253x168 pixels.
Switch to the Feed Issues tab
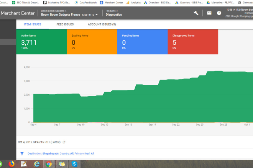65,24
